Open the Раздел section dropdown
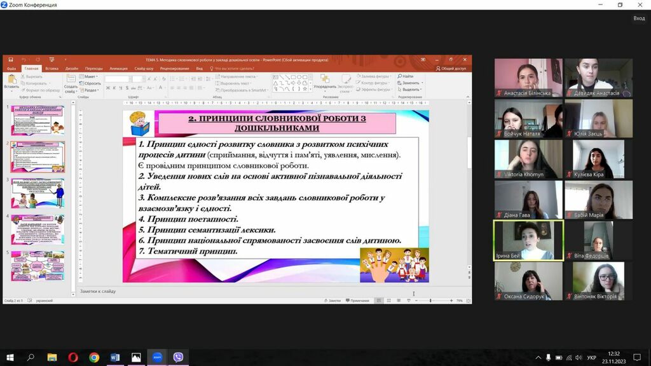651x366 pixels. pos(89,90)
